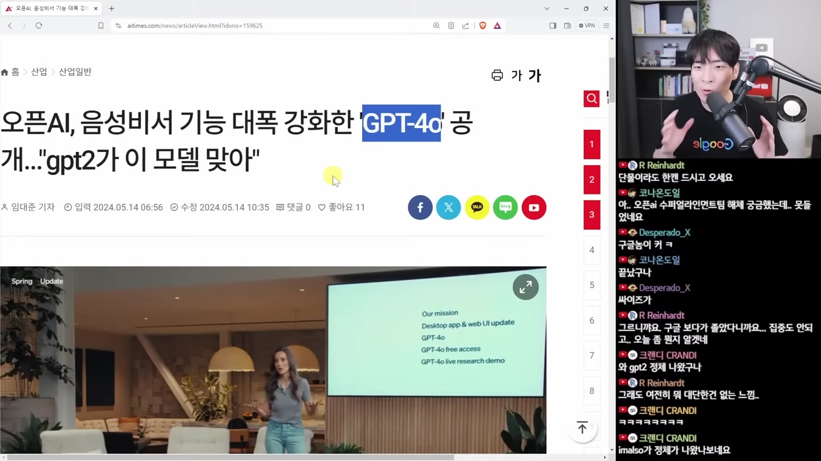Viewport: 821px width, 461px height.
Task: Open the 산업 breadcrumb link
Action: pyautogui.click(x=39, y=72)
